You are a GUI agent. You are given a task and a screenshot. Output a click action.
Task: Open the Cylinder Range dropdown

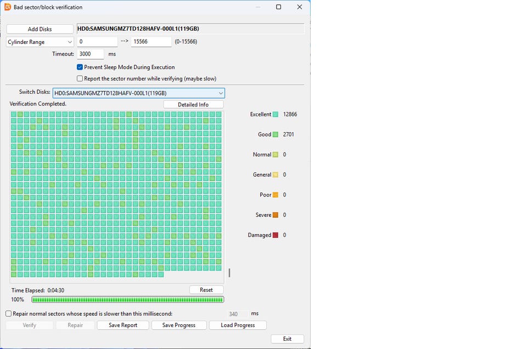click(40, 42)
